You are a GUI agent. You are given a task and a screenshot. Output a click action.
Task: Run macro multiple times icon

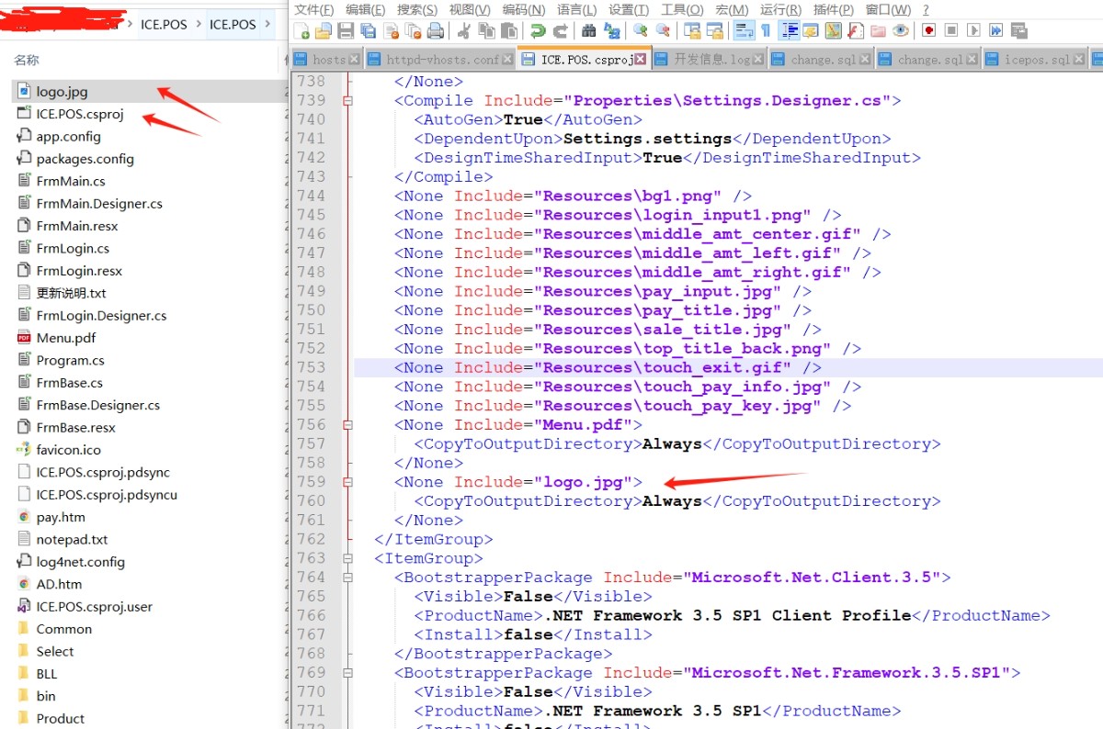click(995, 30)
